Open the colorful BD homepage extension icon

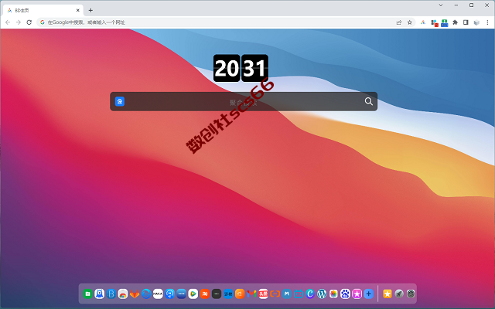click(423, 22)
